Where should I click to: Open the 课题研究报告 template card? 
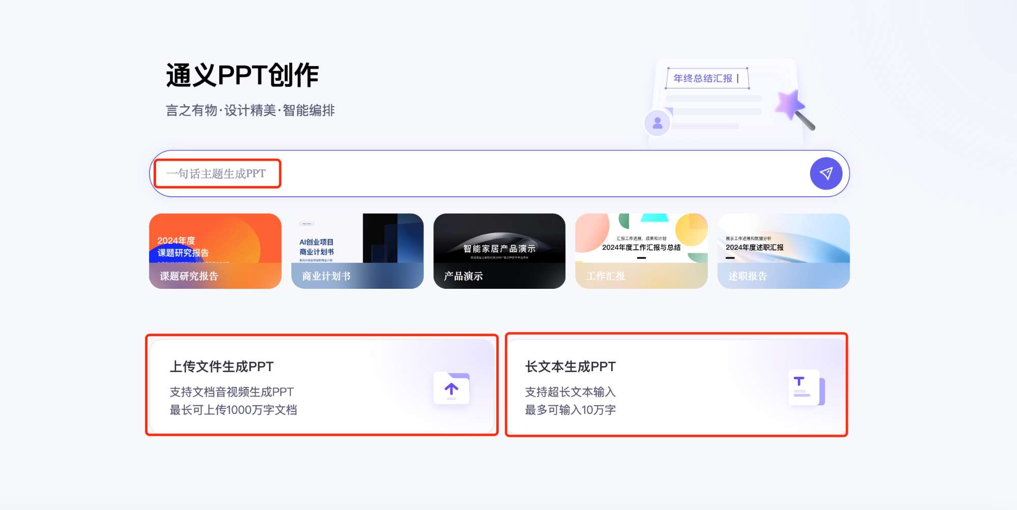point(215,251)
